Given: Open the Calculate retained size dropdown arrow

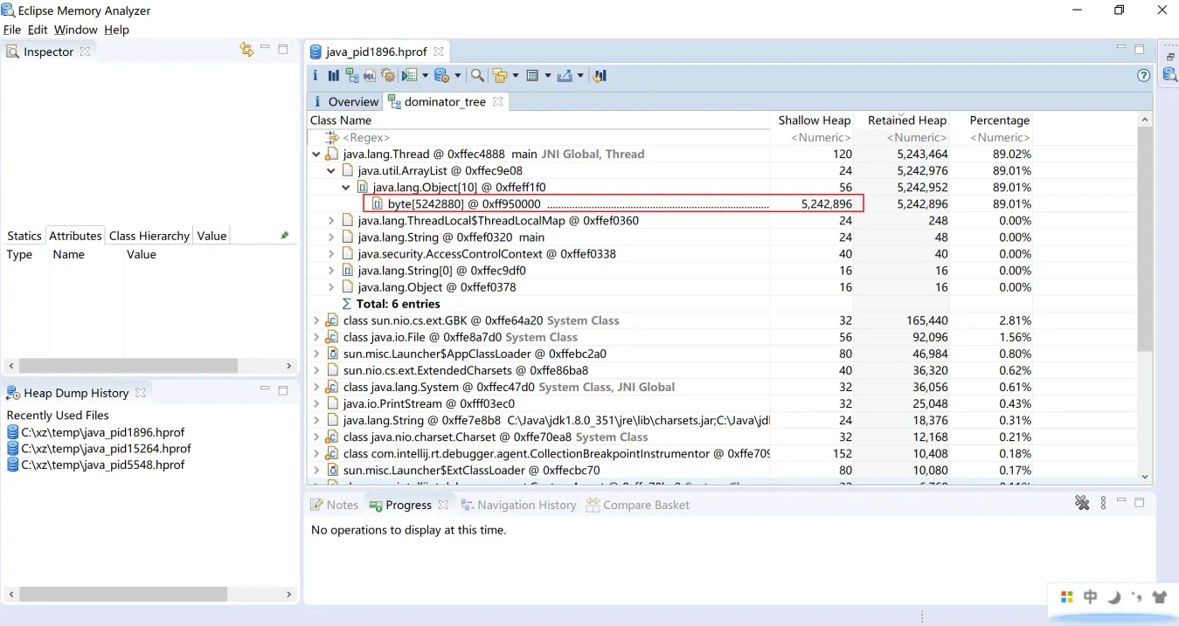Looking at the screenshot, I should [548, 76].
